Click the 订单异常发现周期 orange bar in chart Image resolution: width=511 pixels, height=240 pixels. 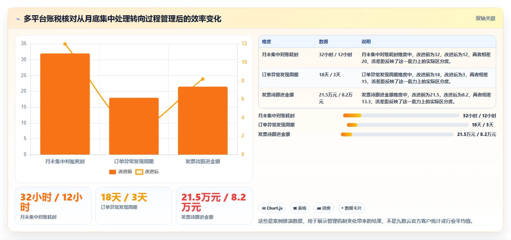point(134,126)
